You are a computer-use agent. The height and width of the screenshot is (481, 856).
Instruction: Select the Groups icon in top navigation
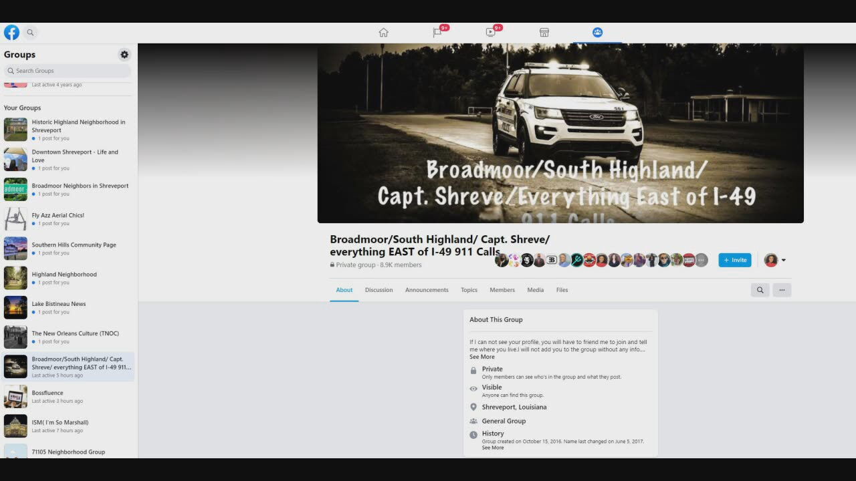click(x=597, y=32)
